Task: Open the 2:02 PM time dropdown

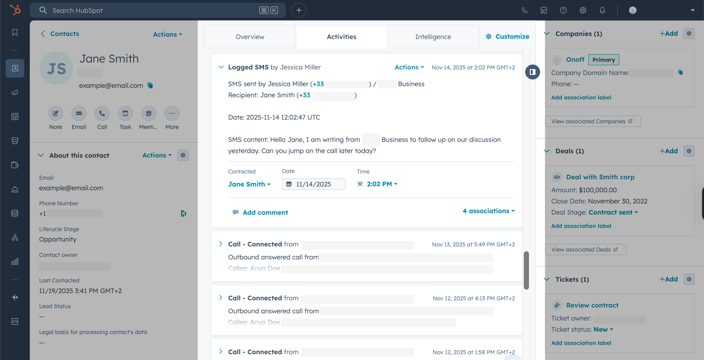Action: (x=382, y=184)
